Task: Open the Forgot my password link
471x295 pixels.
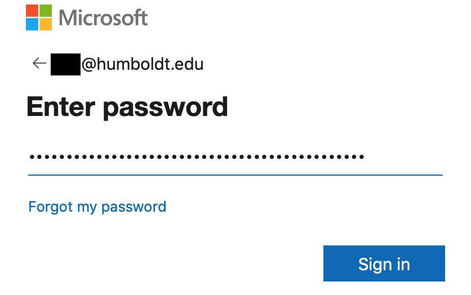Action: pos(97,207)
